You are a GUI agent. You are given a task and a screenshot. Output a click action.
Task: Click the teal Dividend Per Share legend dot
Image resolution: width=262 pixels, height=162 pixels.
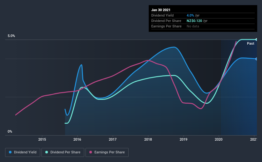click(47, 152)
